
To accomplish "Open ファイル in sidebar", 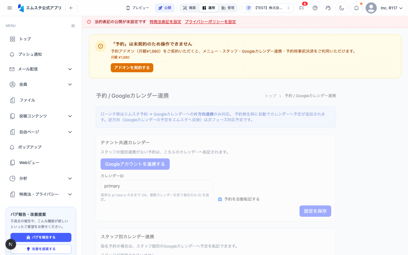I will 41,100.
